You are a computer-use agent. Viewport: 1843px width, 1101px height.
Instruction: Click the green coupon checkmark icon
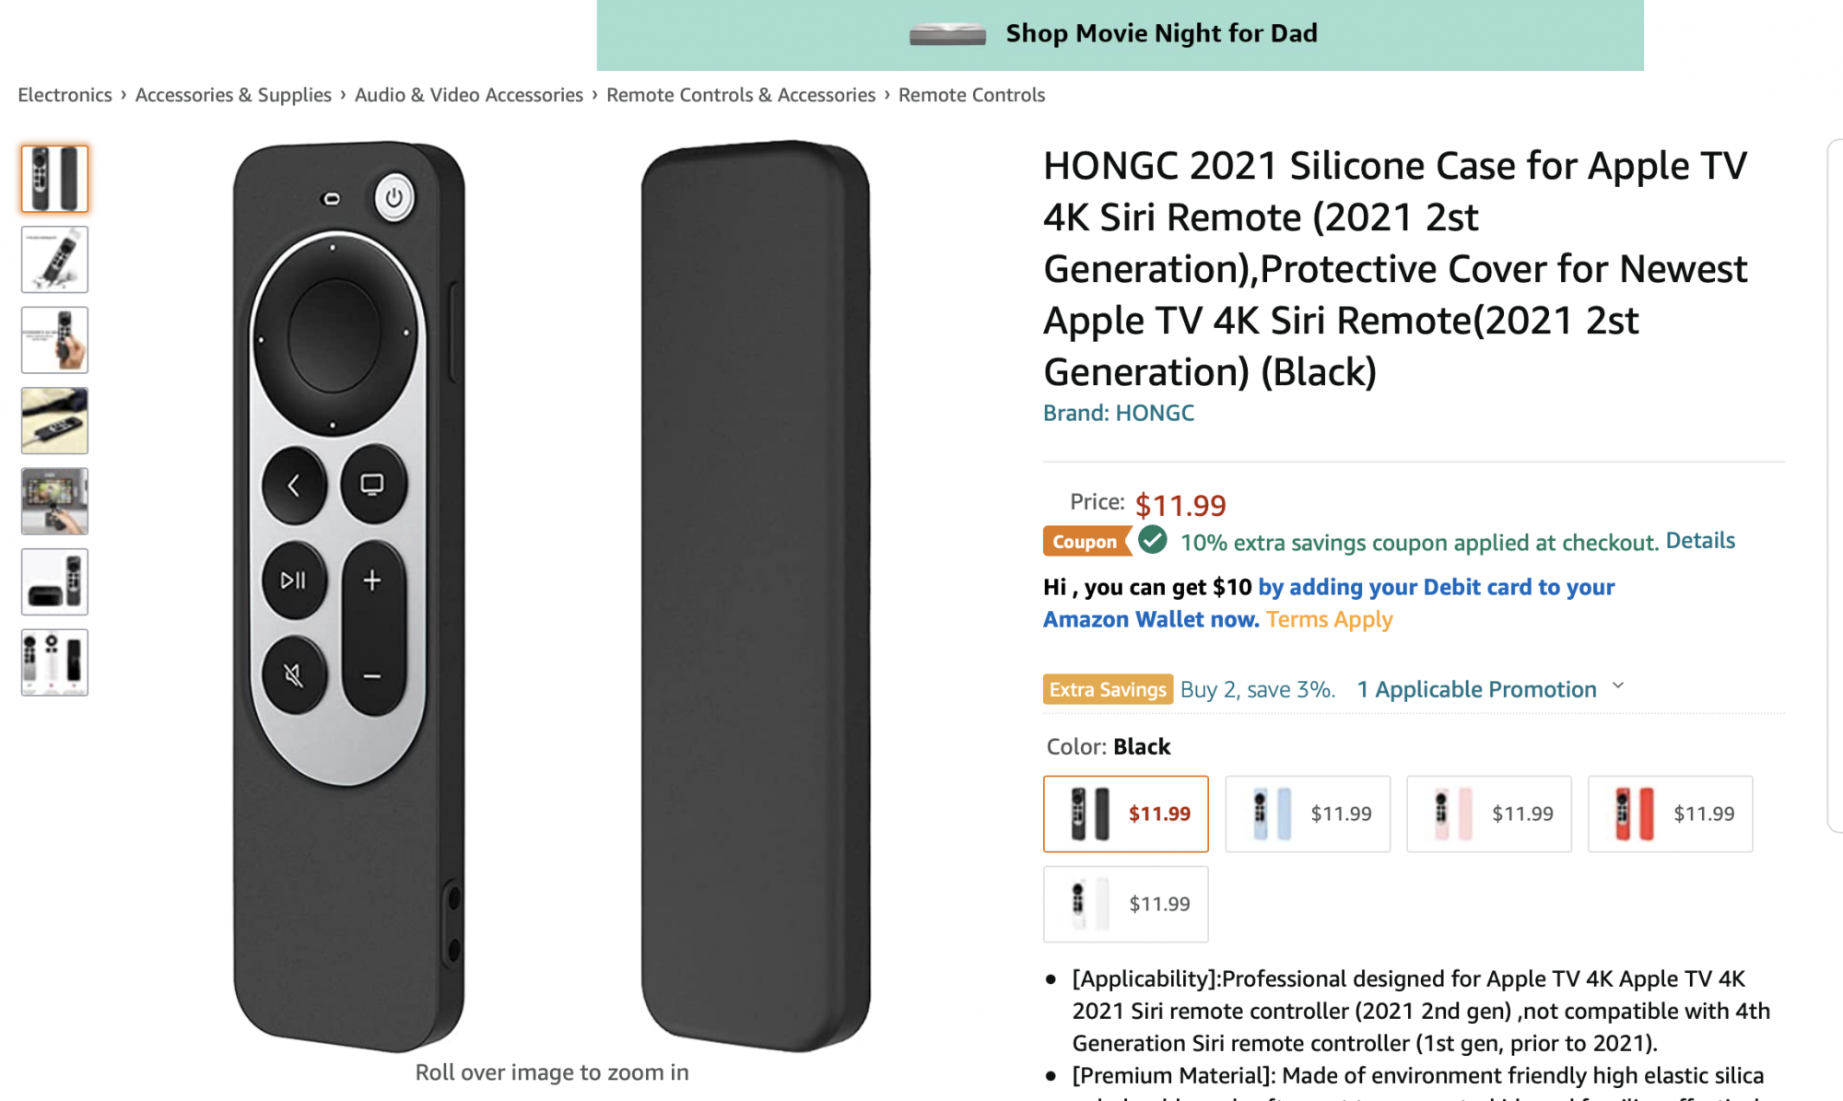(x=1152, y=541)
